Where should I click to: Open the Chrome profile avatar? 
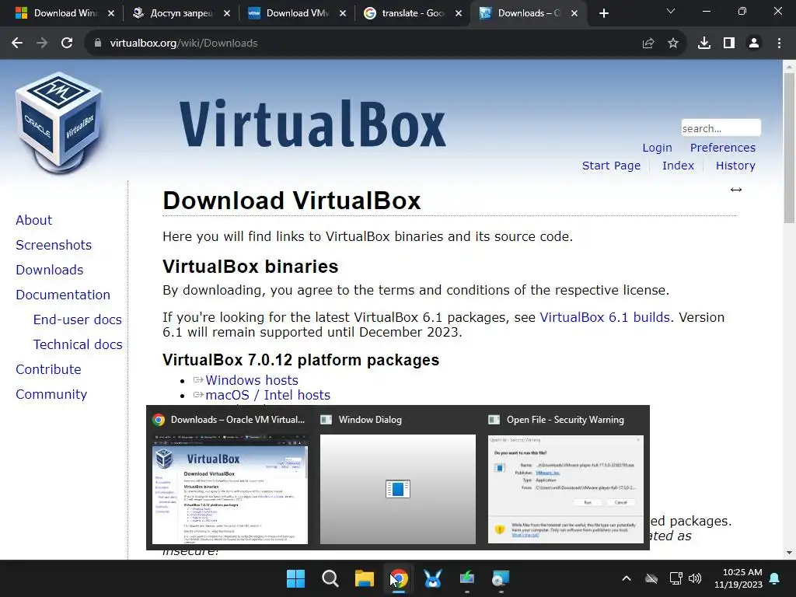click(754, 44)
